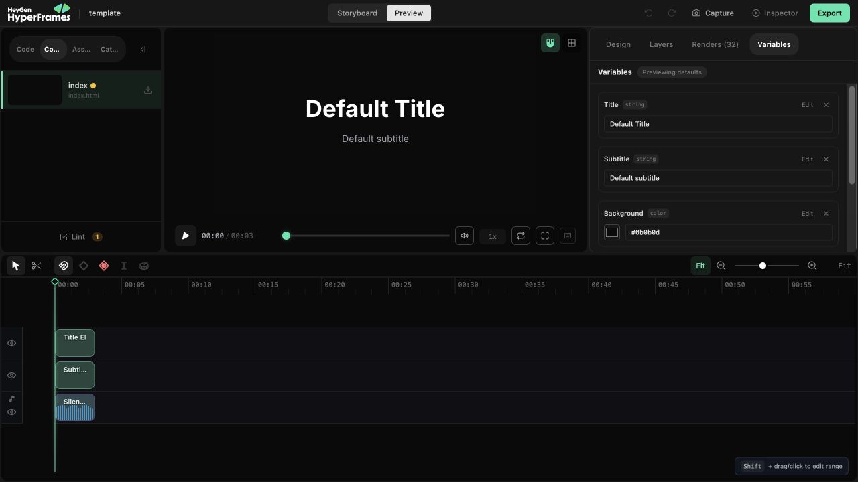Click the green Fit timeline button
Screen dimensions: 858x482
click(700, 266)
